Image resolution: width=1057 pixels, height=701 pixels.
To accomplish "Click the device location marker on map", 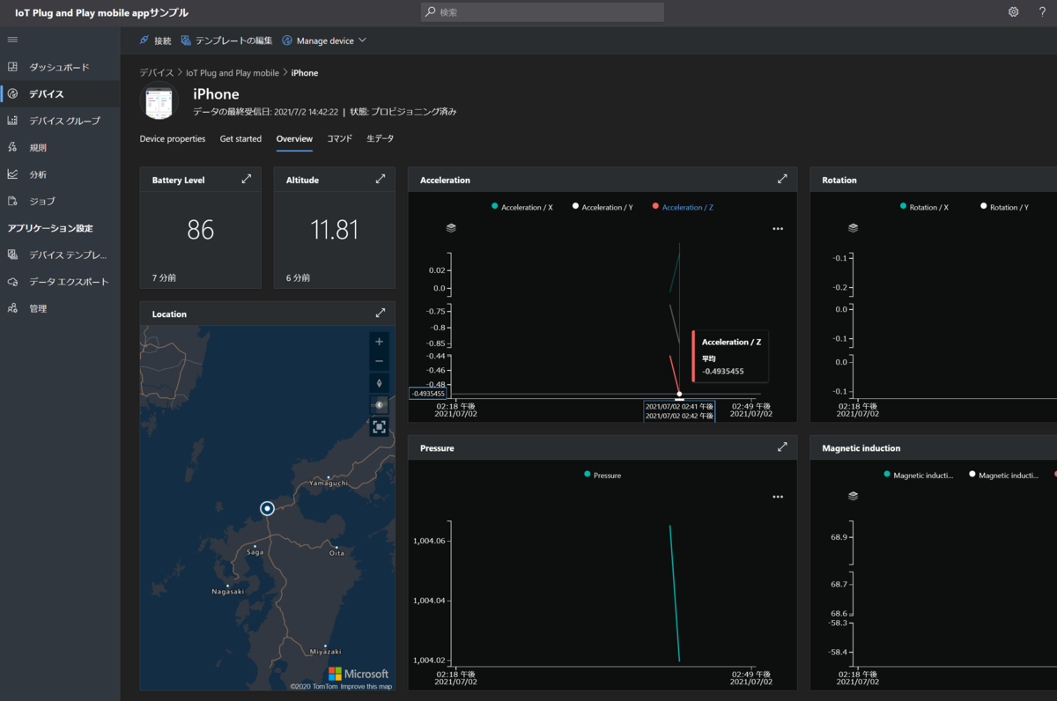I will 267,508.
